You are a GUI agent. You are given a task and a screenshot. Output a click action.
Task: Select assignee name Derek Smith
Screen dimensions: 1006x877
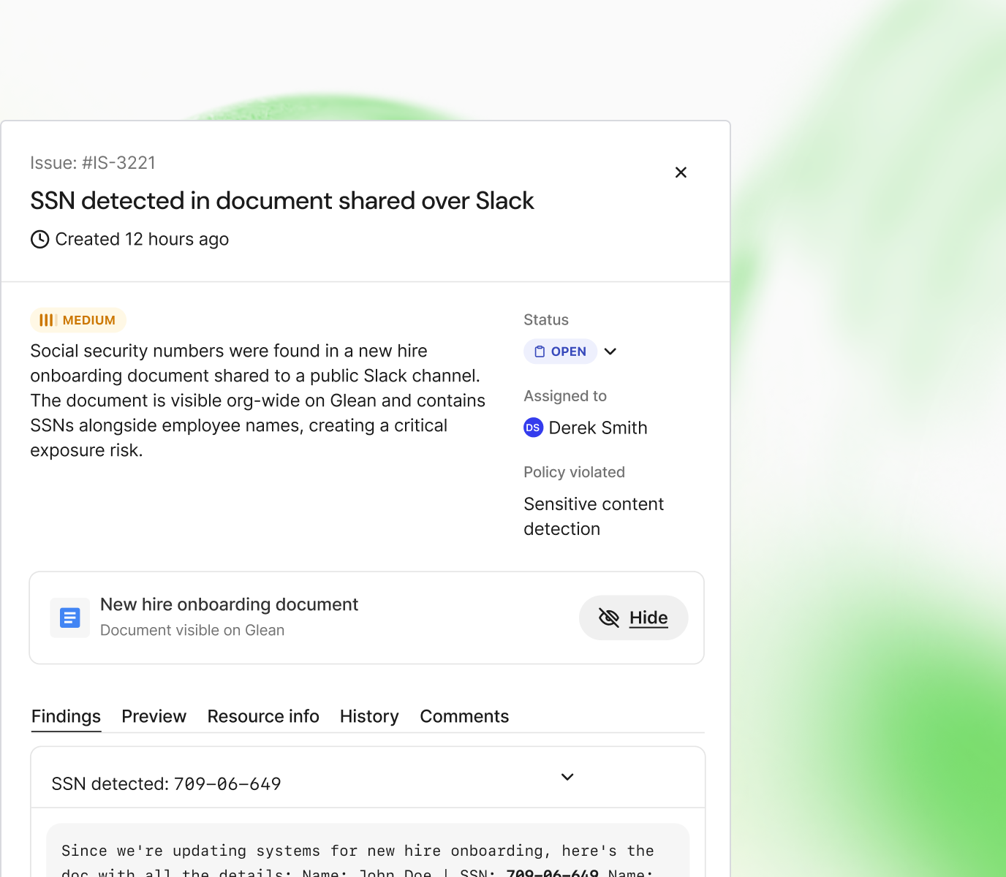coord(598,428)
